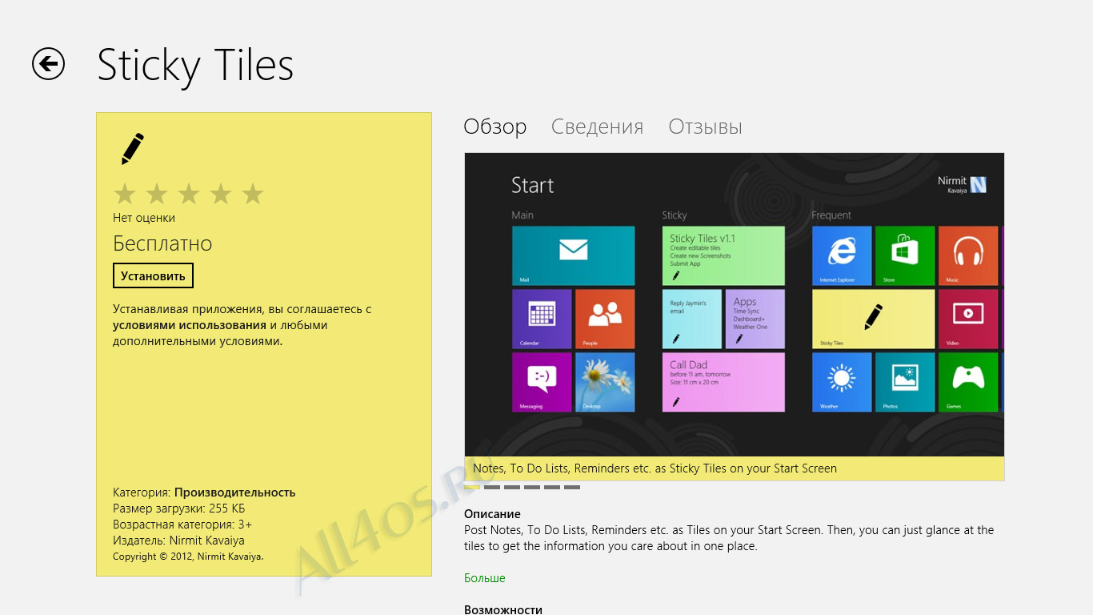
Task: Click the Desktop daisy tile in screenshot
Action: click(x=605, y=382)
